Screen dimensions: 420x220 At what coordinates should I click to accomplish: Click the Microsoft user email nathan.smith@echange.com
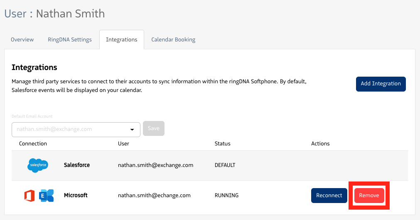(154, 196)
